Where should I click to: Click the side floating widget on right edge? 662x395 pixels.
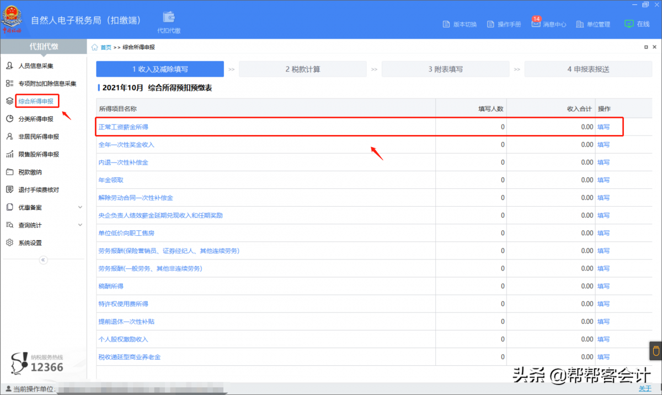655,351
